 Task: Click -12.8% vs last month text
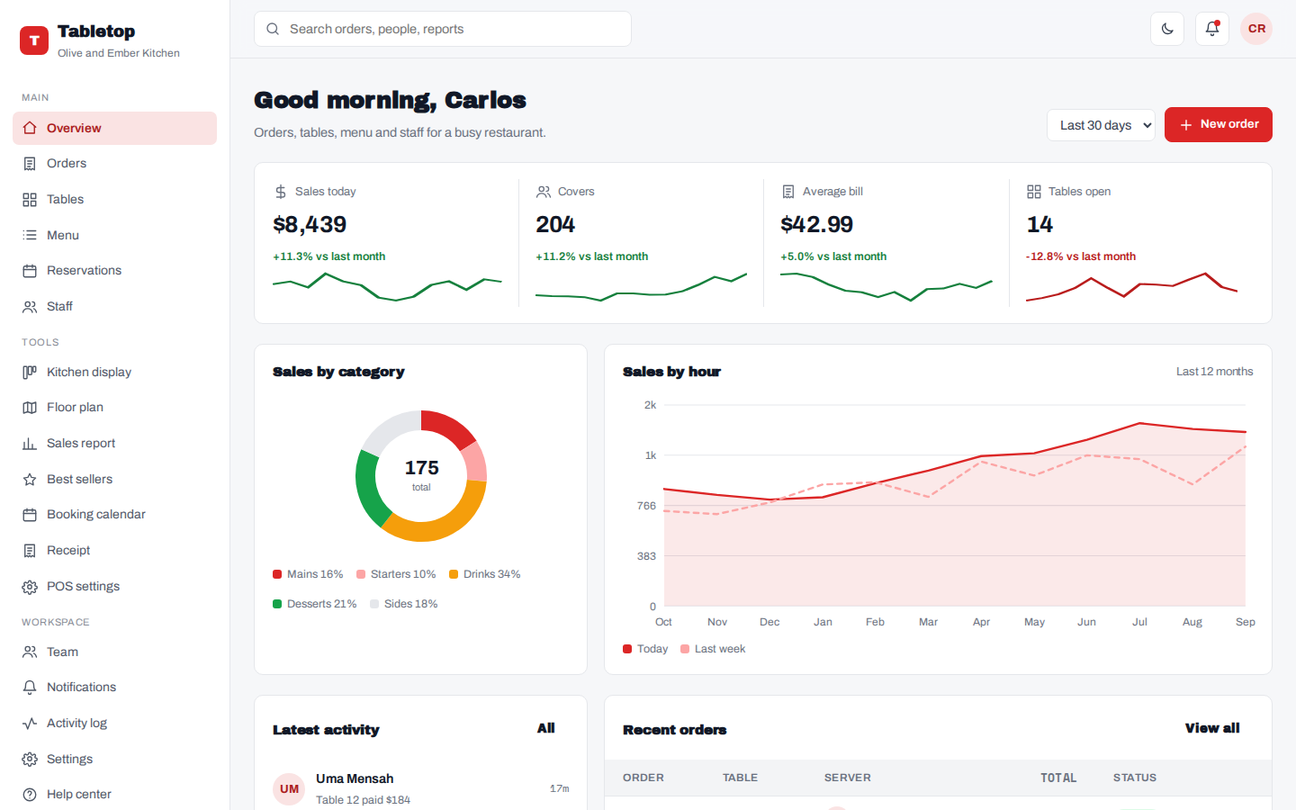pyautogui.click(x=1080, y=256)
